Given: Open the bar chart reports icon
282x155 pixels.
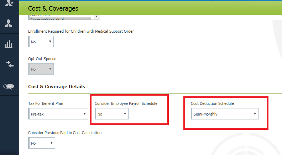Looking at the screenshot, I should 9,44.
